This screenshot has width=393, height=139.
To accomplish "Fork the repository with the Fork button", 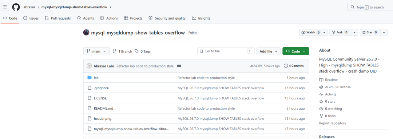I will 340,33.
